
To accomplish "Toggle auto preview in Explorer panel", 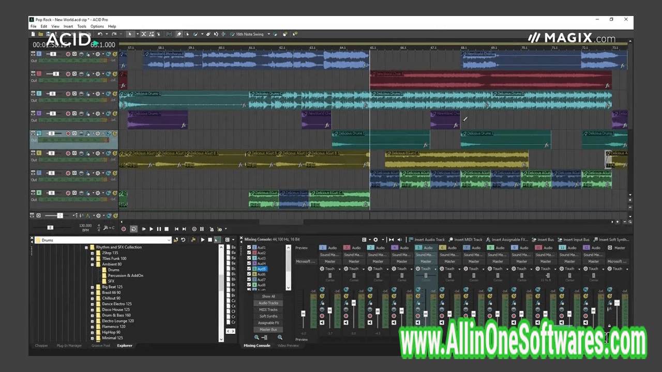I will tap(217, 240).
